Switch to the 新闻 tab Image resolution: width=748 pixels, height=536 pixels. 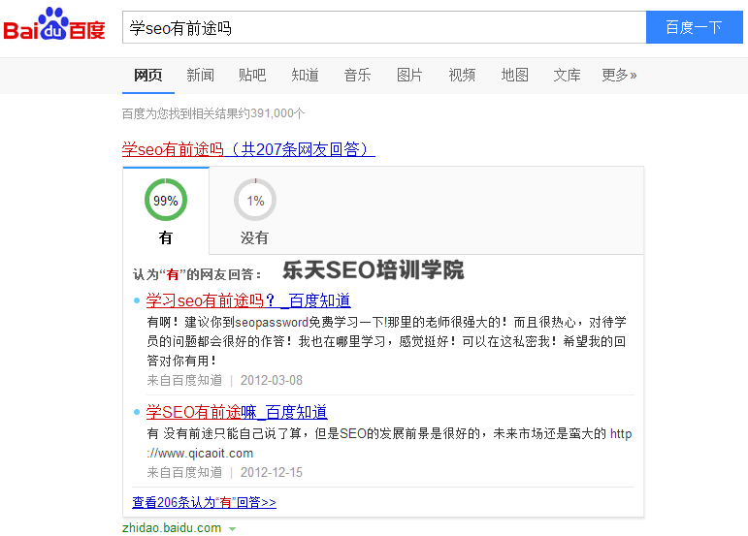pyautogui.click(x=201, y=76)
